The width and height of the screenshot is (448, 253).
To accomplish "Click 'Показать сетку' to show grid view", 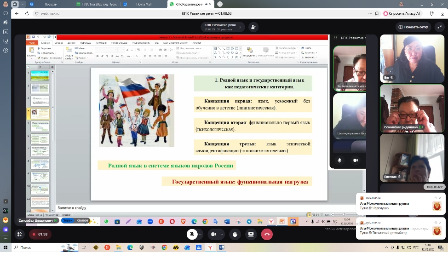I will tap(413, 27).
